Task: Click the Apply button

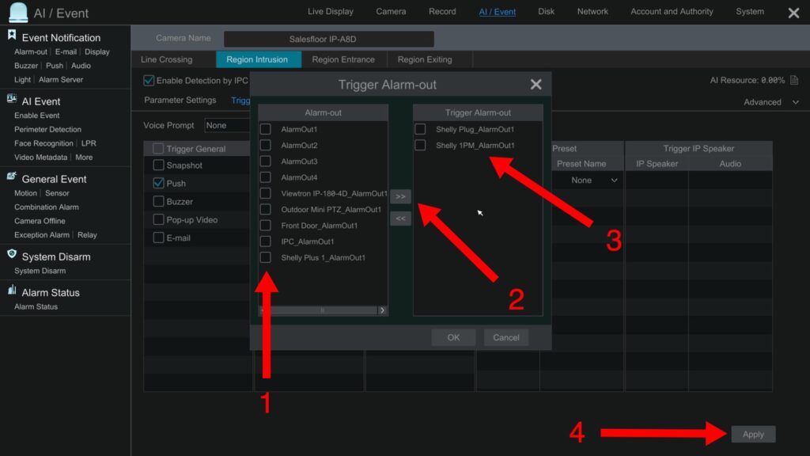Action: 753,435
